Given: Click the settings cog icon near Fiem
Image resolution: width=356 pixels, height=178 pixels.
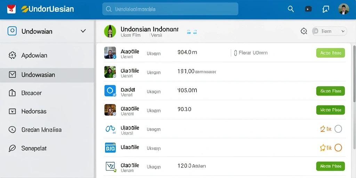Looking at the screenshot, I should click(304, 31).
